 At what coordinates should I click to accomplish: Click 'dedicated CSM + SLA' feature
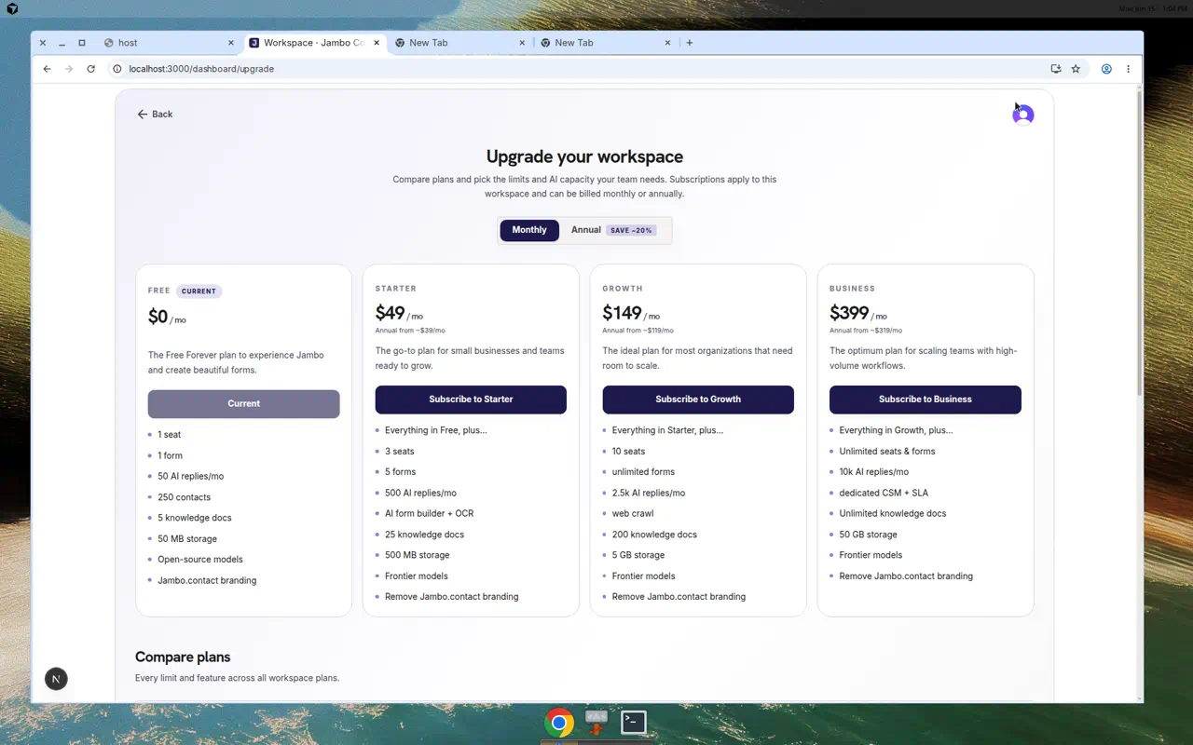pyautogui.click(x=884, y=494)
